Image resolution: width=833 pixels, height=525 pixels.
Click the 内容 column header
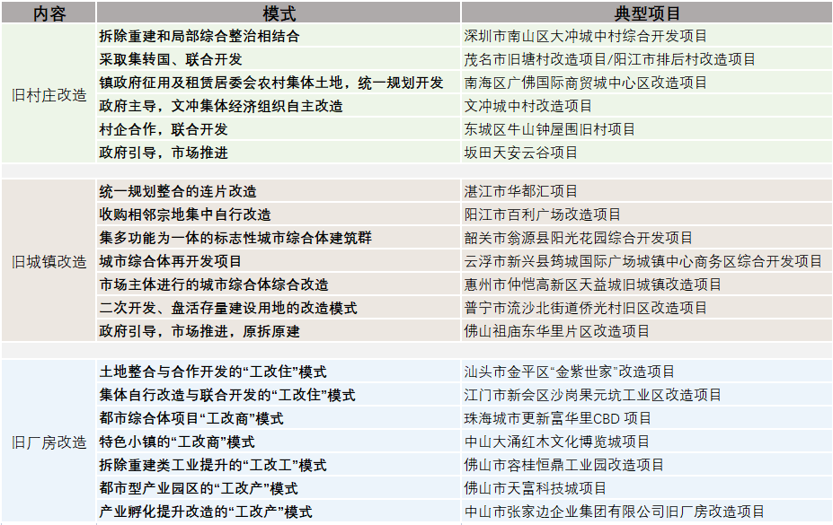tap(49, 13)
